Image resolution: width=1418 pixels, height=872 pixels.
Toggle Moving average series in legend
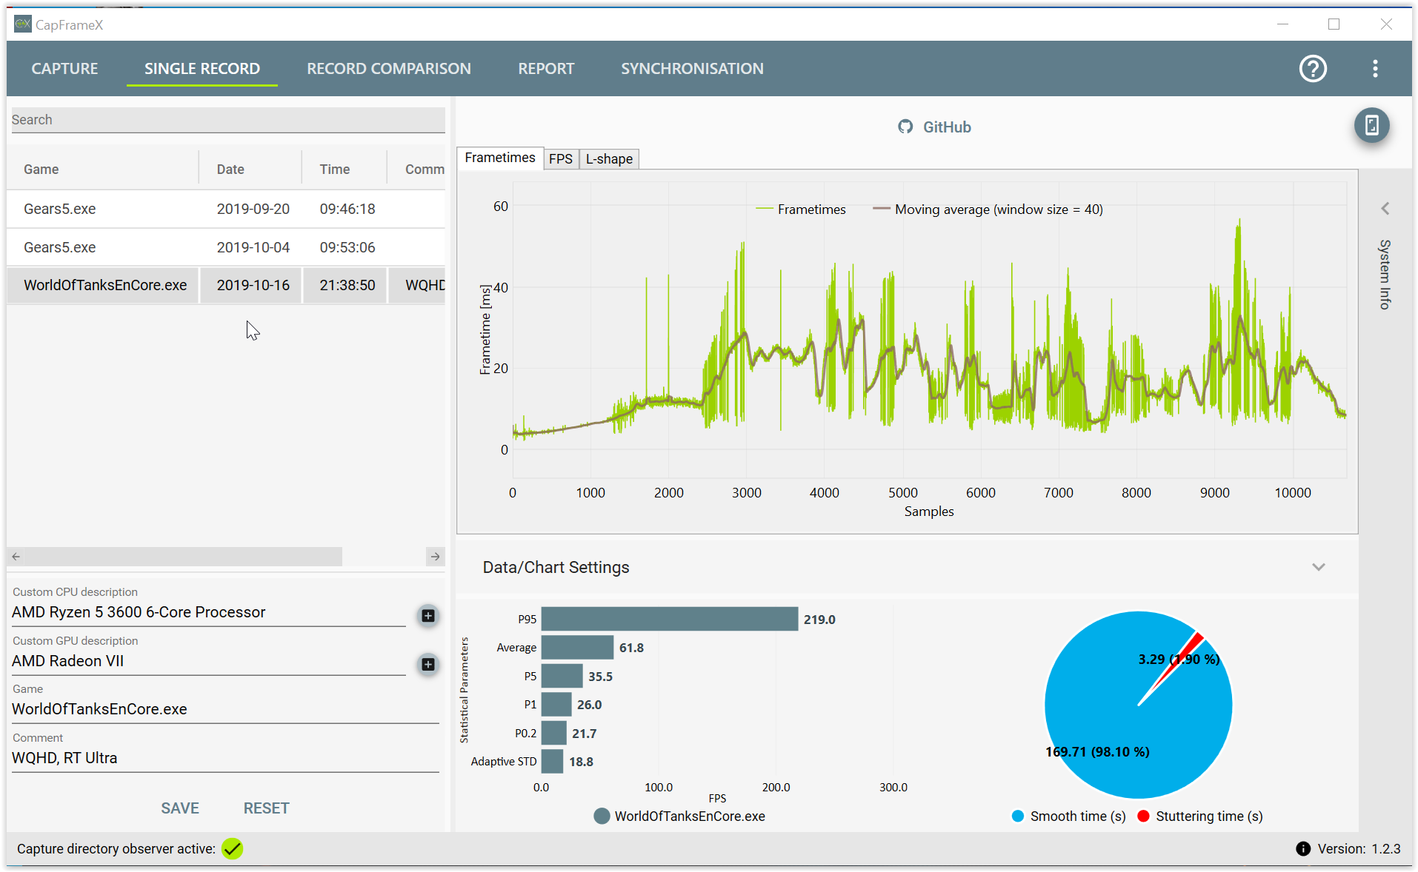point(988,209)
